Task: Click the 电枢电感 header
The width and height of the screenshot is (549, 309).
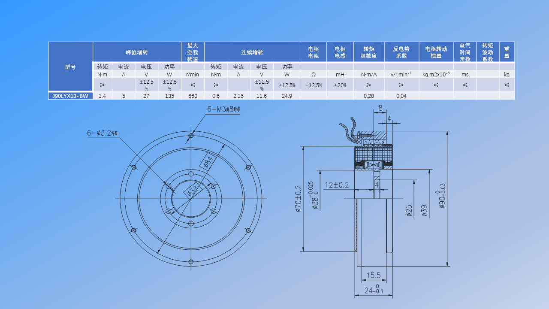Action: (x=340, y=52)
